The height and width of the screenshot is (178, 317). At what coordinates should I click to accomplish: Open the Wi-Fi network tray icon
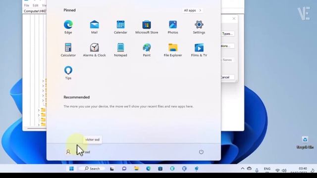(277, 170)
